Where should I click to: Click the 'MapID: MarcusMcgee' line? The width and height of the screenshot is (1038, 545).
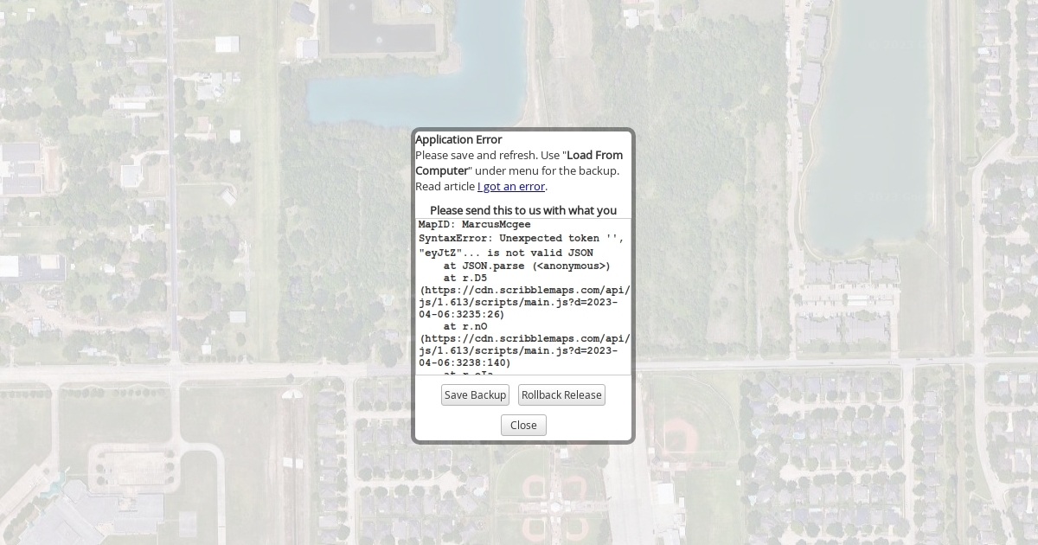475,224
